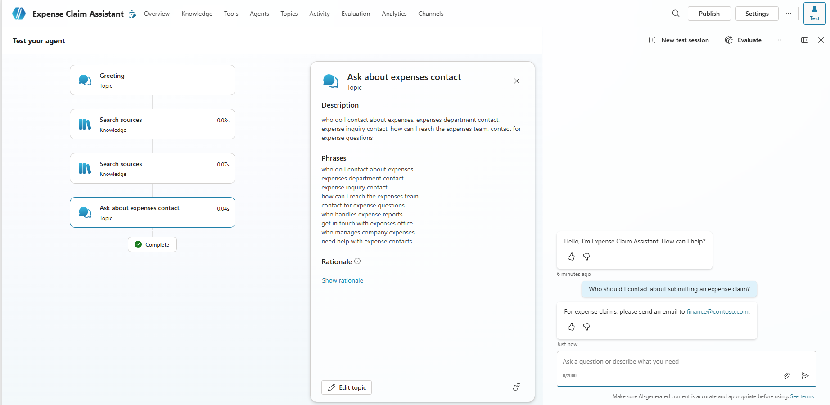
Task: Click chat icon on Ask about expenses node
Action: (85, 212)
